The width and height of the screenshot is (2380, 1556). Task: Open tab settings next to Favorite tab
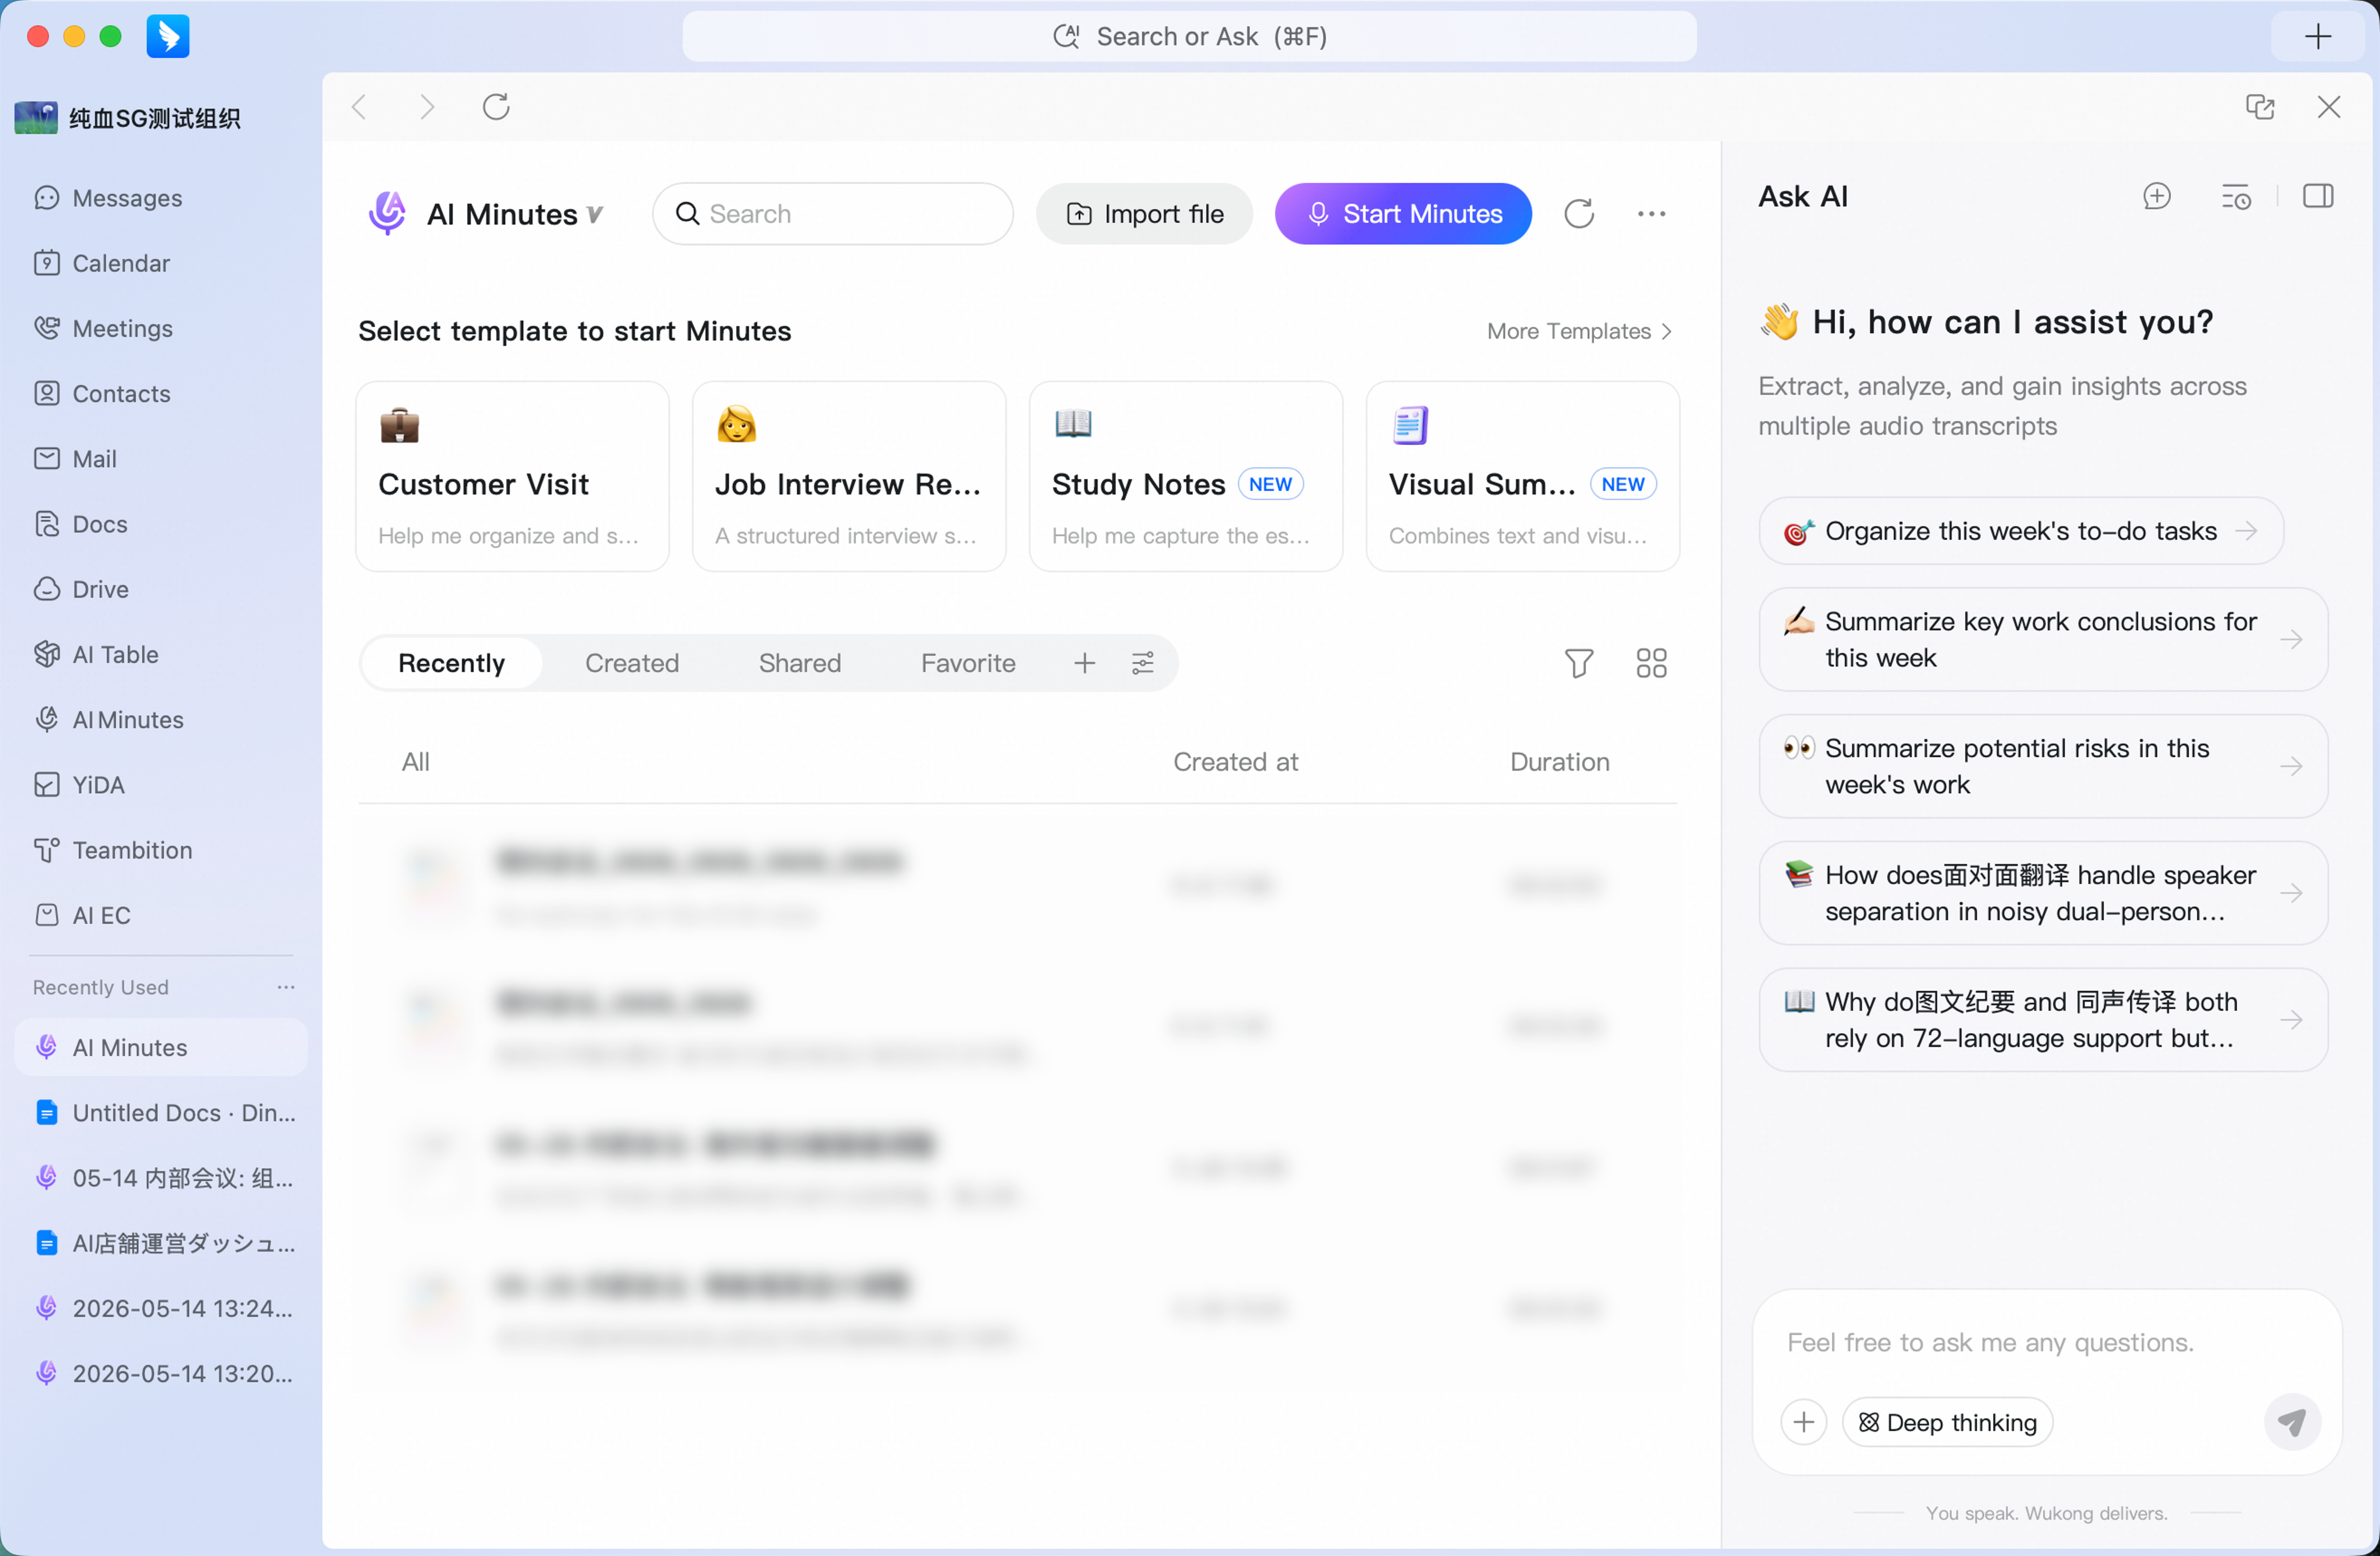coord(1142,663)
